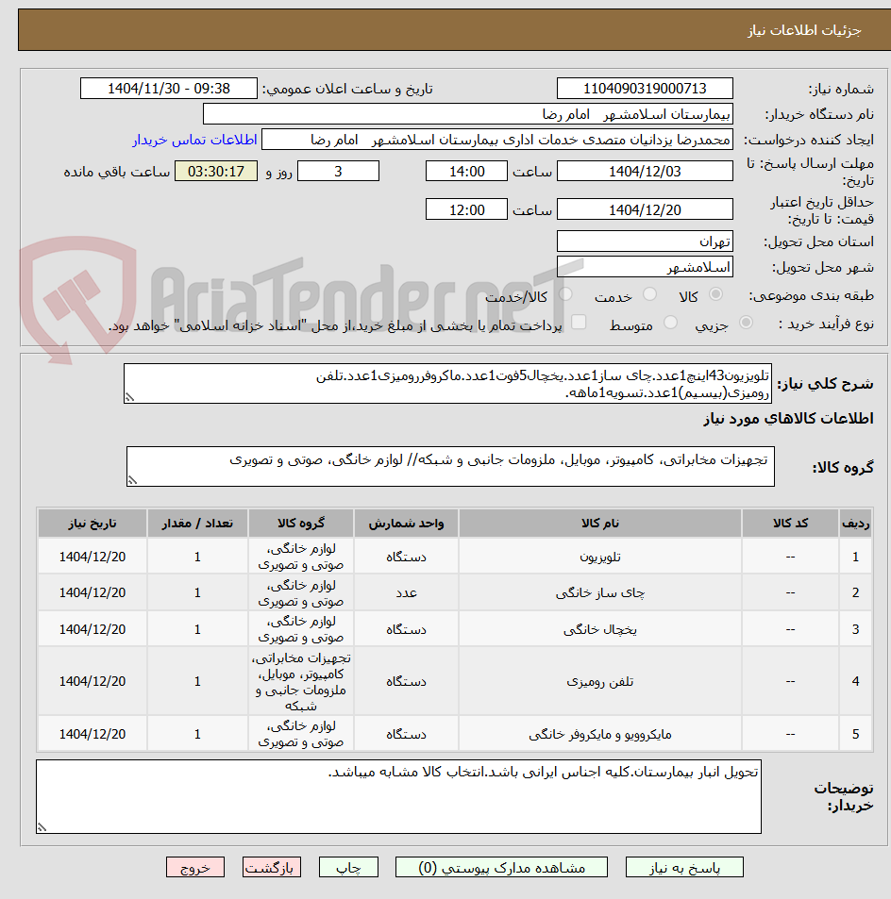The height and width of the screenshot is (899, 891).
Task: Click the تجهیزات مخابراتی group cell in row 4
Action: [x=301, y=681]
